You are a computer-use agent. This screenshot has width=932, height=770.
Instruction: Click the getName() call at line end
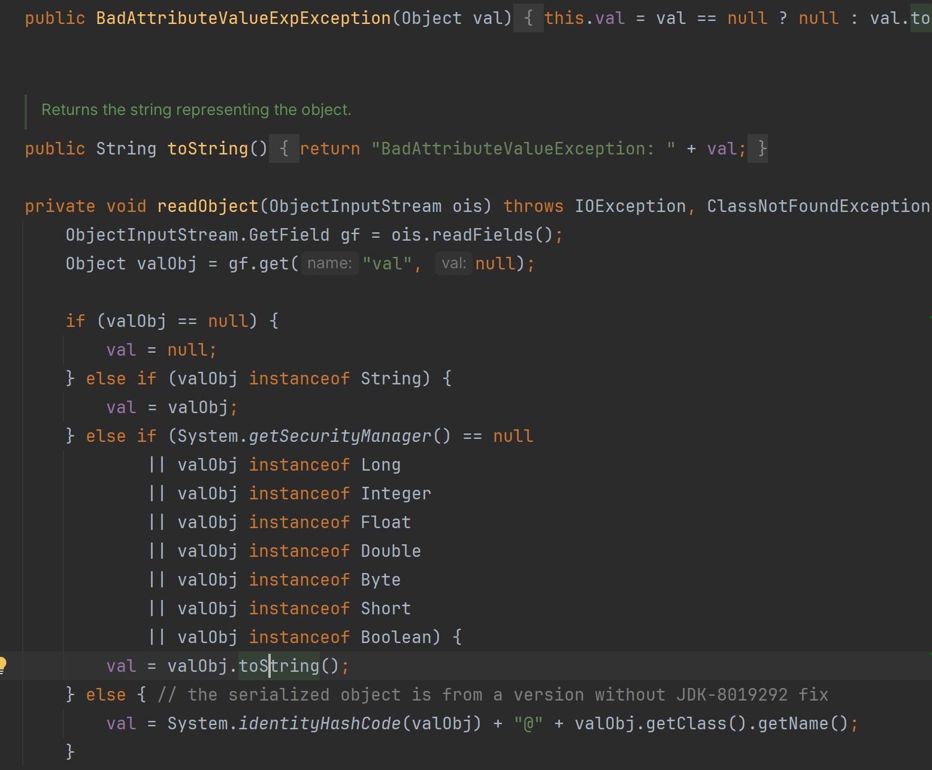click(x=803, y=723)
